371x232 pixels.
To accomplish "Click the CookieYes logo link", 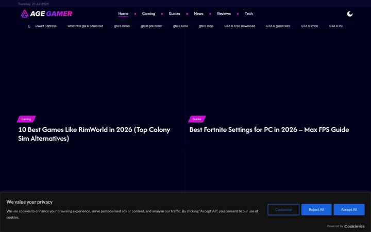I will (355, 226).
